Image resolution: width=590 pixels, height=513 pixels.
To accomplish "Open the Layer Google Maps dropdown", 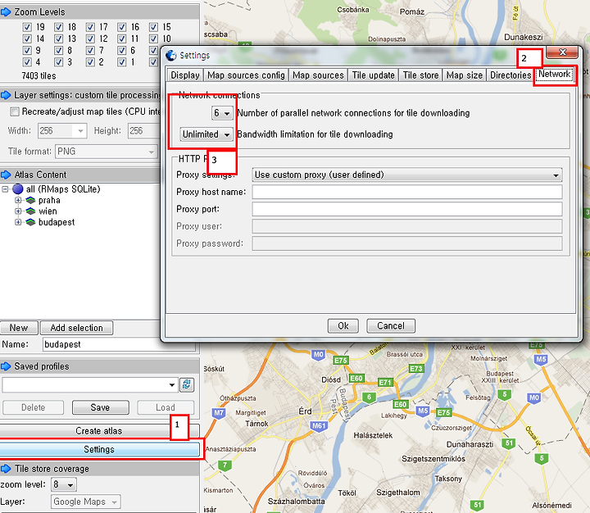I will [86, 502].
